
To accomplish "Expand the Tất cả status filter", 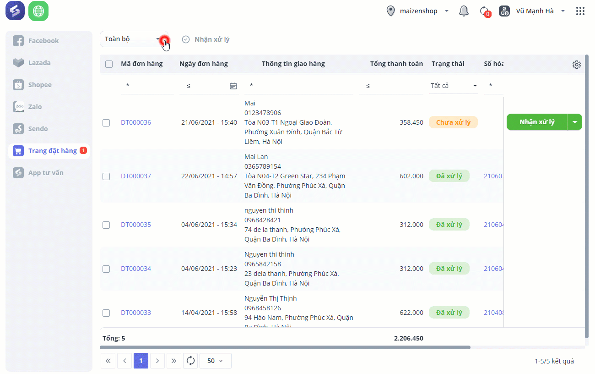I will click(453, 86).
